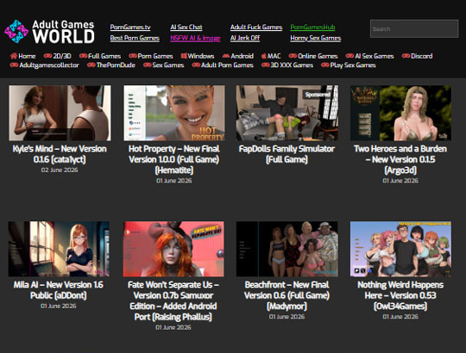Click the 02 June 2026 date text

point(60,170)
